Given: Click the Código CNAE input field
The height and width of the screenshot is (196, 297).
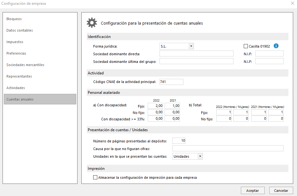Looking at the screenshot, I should coord(171,82).
